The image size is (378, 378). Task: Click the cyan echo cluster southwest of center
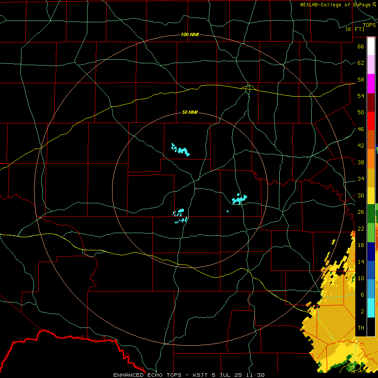(180, 216)
